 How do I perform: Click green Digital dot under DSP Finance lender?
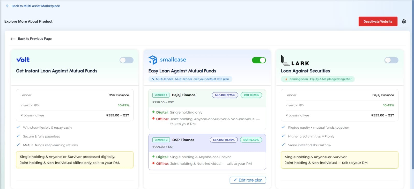tap(153, 157)
